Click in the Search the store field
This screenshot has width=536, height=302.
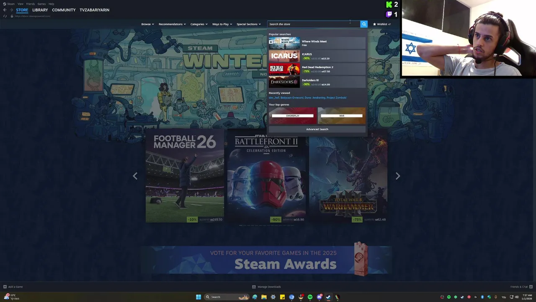[314, 24]
